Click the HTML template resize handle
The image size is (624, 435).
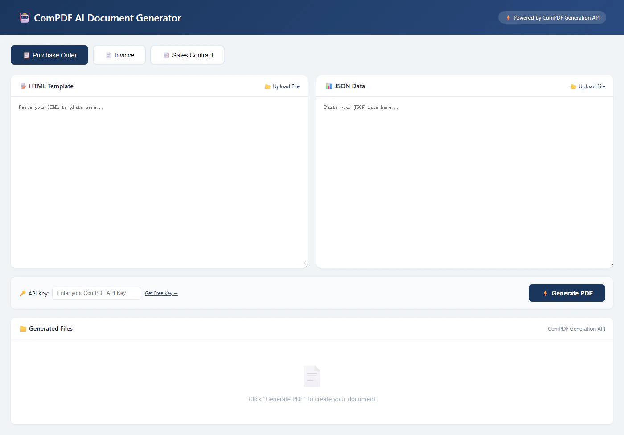(305, 264)
